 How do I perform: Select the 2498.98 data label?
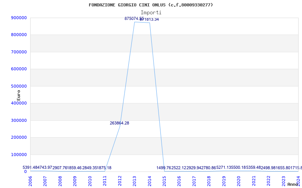pos(268,168)
